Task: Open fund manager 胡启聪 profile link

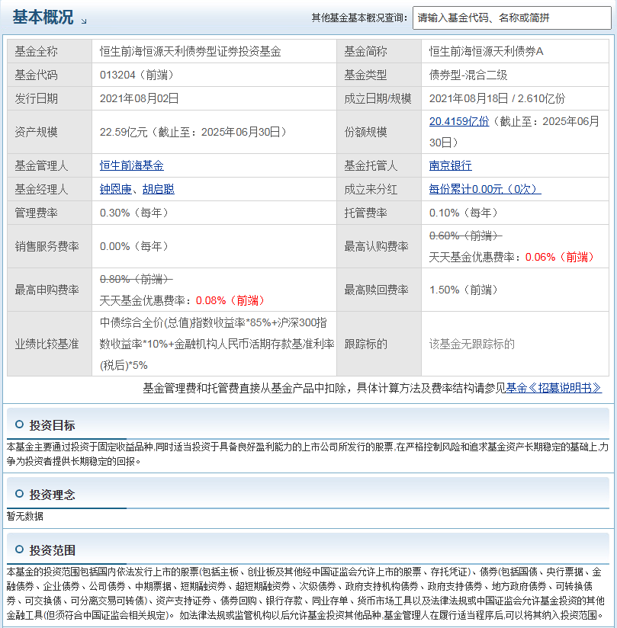Action: coord(159,189)
